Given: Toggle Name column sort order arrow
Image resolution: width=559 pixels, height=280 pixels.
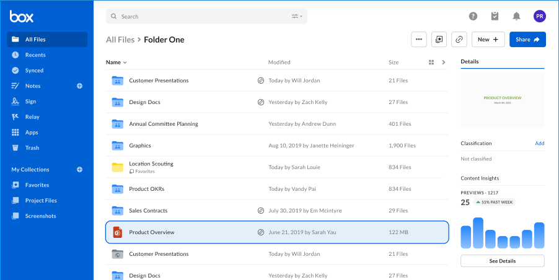Looking at the screenshot, I should pos(125,63).
